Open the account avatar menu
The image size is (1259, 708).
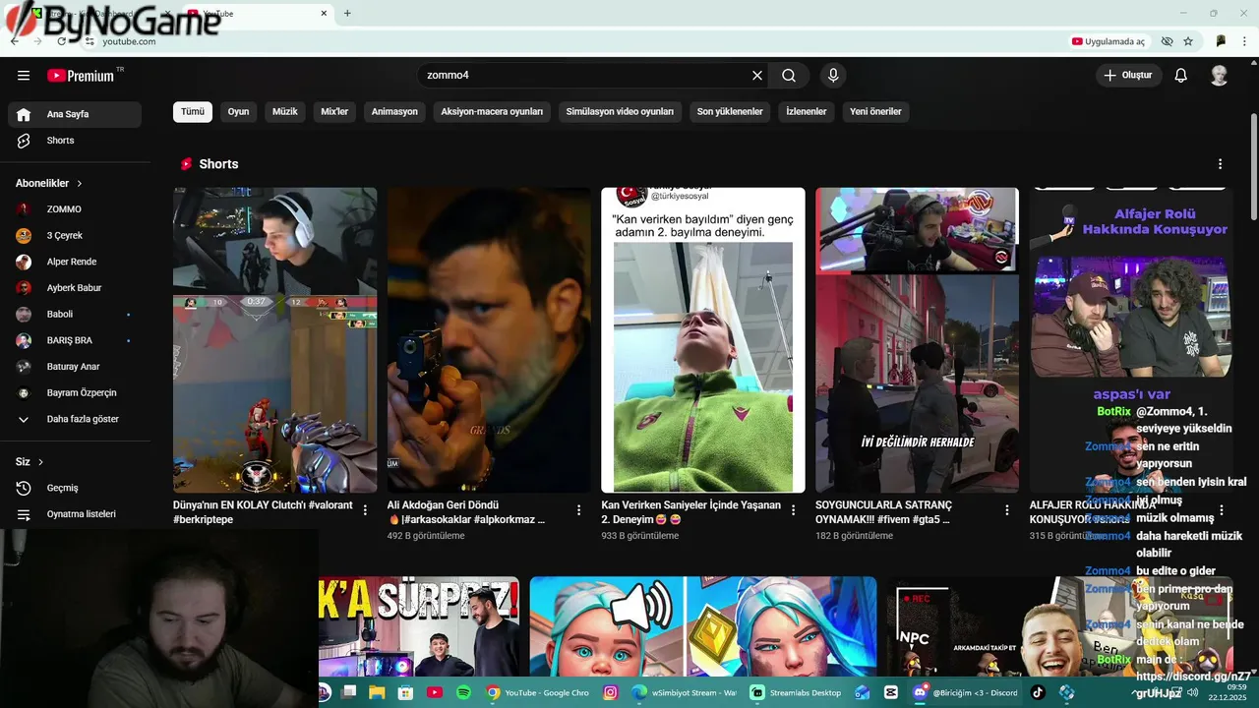tap(1220, 76)
